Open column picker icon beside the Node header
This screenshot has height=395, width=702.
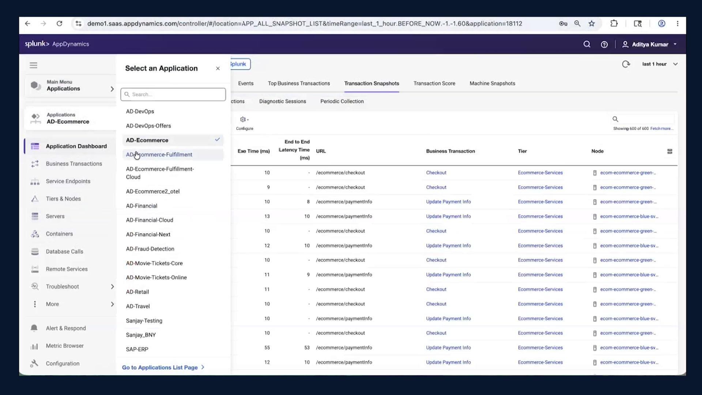pos(670,151)
